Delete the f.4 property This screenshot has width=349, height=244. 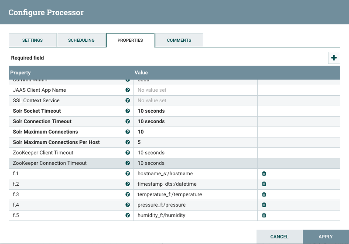pyautogui.click(x=264, y=204)
